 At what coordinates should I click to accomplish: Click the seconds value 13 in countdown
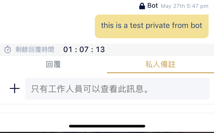tap(100, 50)
